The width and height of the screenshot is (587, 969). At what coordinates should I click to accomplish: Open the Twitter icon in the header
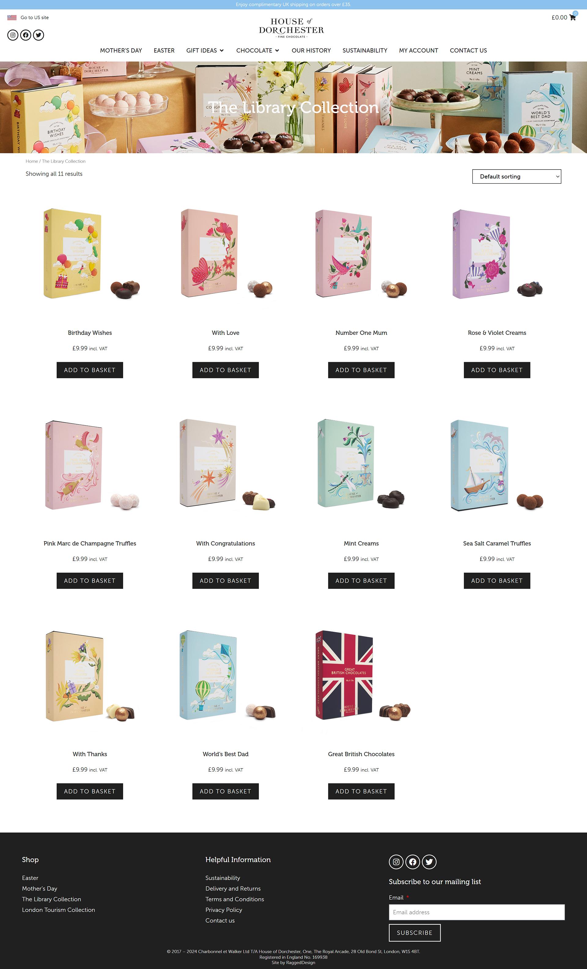pyautogui.click(x=39, y=35)
